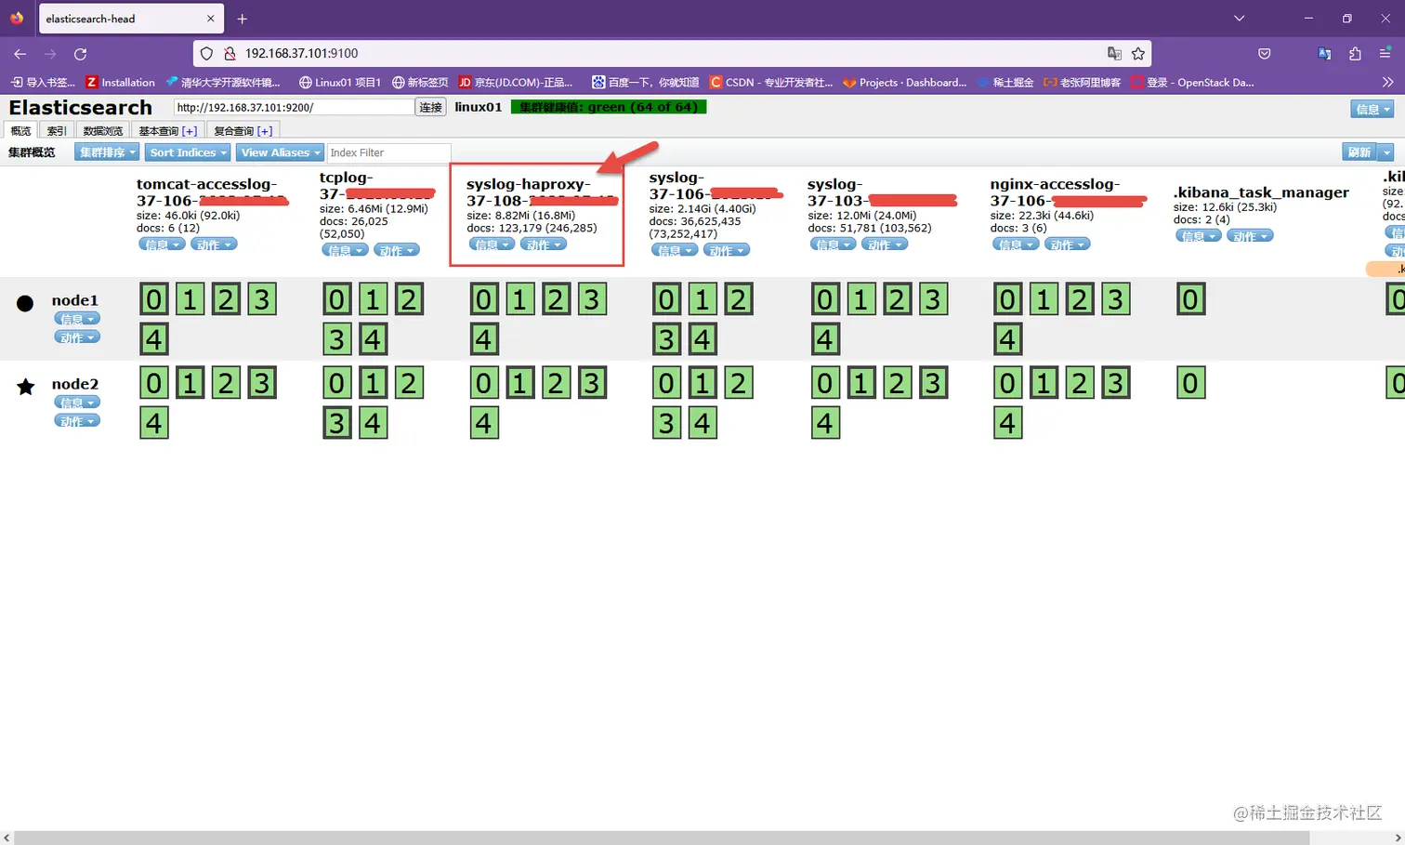Open the Projects · Dashboard bookmark
The image size is (1405, 845).
click(905, 82)
